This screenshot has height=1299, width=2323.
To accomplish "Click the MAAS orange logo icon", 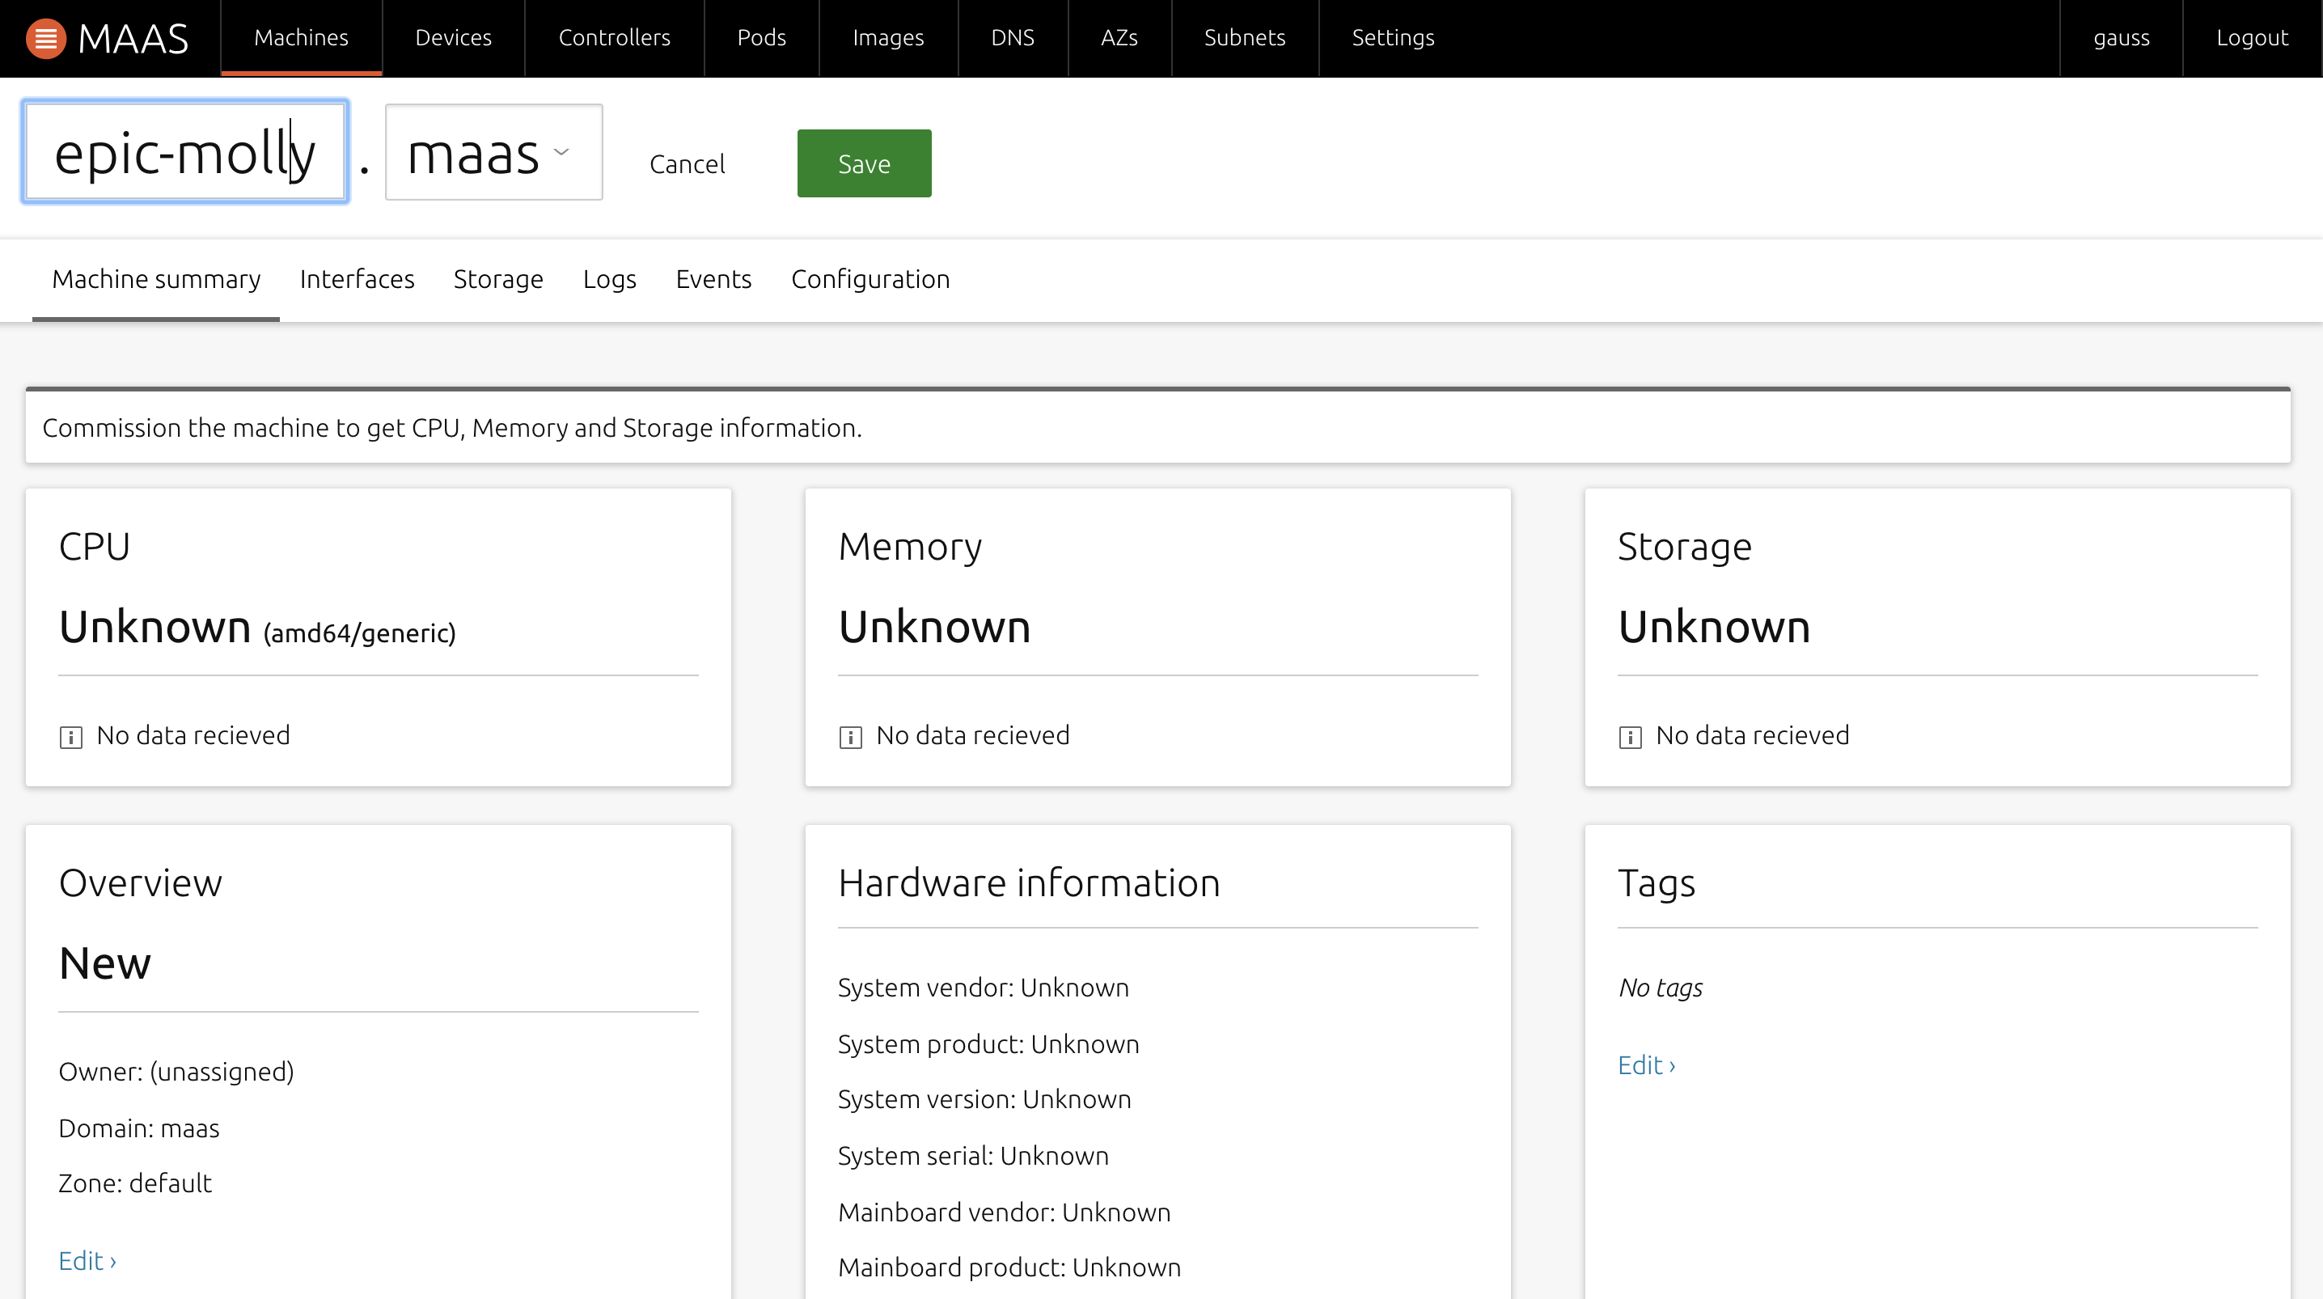I will pyautogui.click(x=45, y=39).
